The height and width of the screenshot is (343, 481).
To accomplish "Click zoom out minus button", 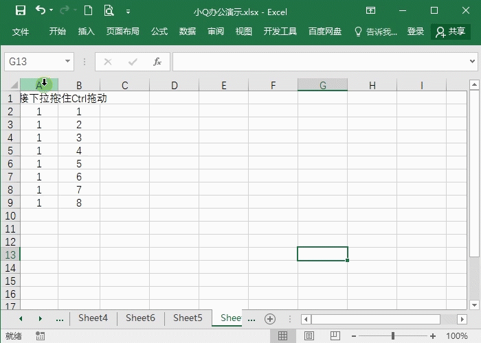I will click(x=354, y=336).
